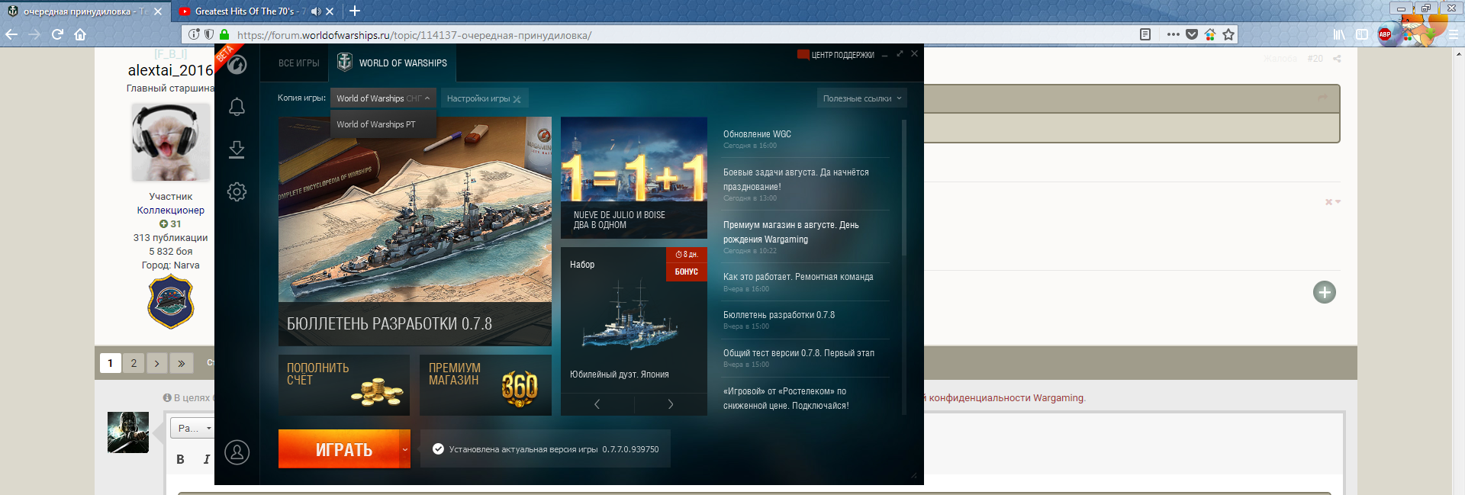Toggle bold in forum reply editor
Viewport: 1465px width, 495px height.
(180, 459)
